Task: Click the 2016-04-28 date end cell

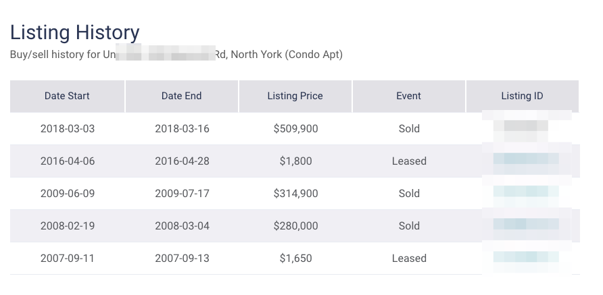Action: (182, 161)
